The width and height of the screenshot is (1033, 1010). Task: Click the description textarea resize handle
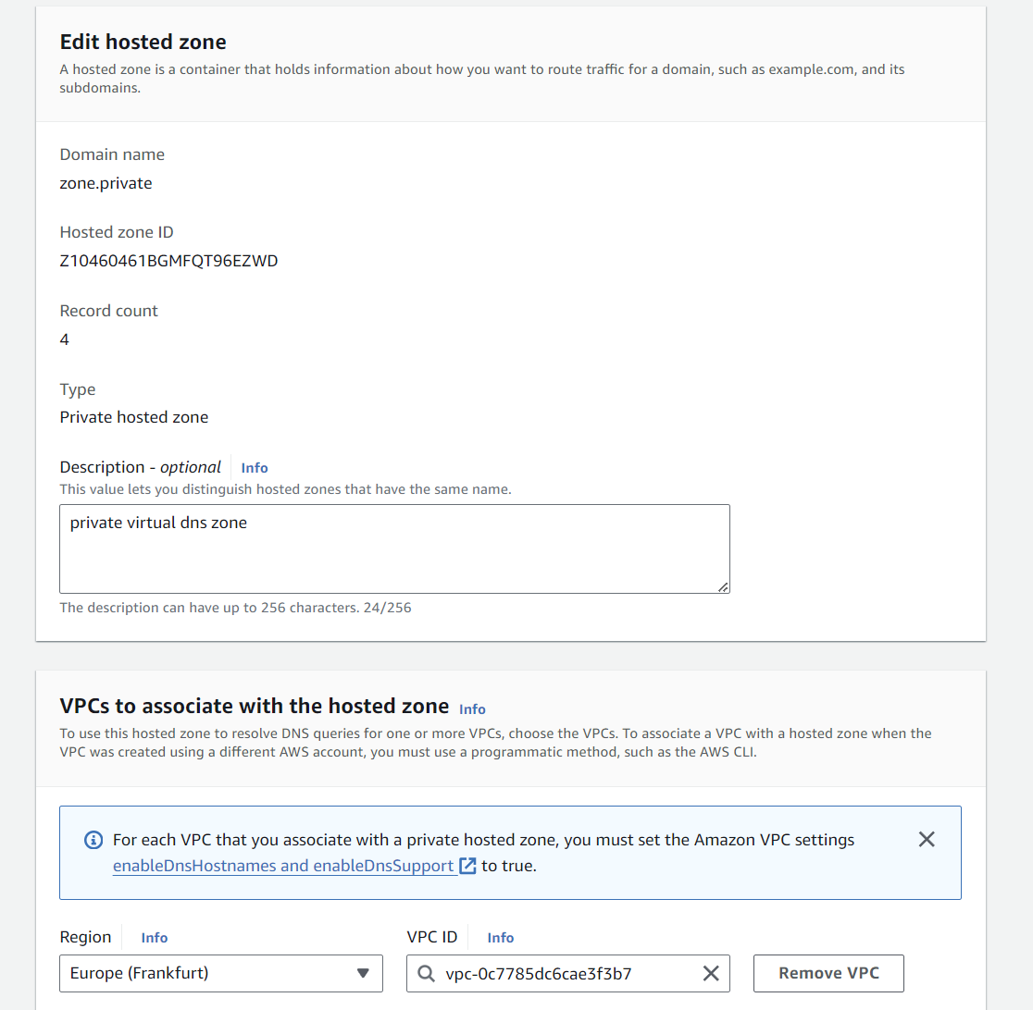click(723, 586)
